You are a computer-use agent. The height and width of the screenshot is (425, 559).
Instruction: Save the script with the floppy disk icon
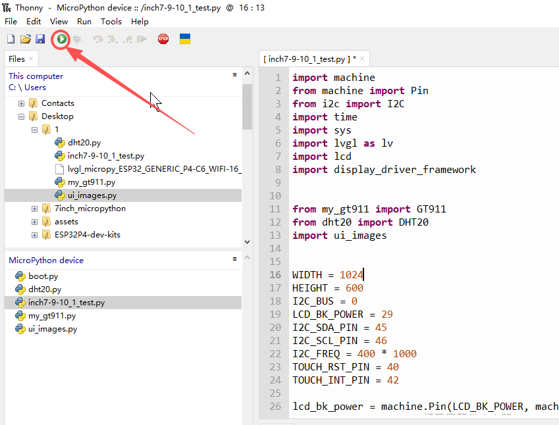pyautogui.click(x=40, y=39)
